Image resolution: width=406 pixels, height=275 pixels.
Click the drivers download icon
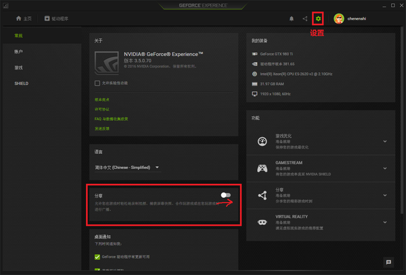click(x=47, y=18)
